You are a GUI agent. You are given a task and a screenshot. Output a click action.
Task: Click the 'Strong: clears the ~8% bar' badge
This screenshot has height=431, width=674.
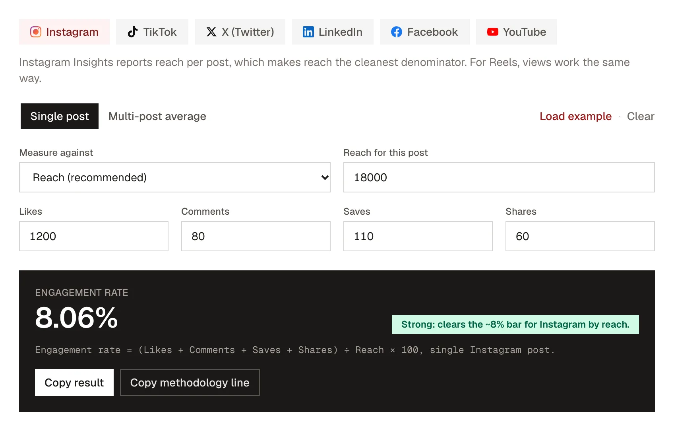[515, 324]
